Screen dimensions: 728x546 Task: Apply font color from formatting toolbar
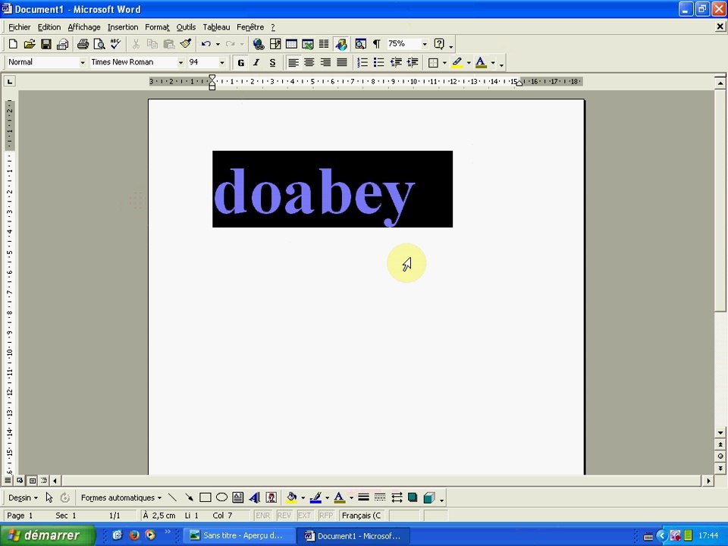(x=481, y=63)
